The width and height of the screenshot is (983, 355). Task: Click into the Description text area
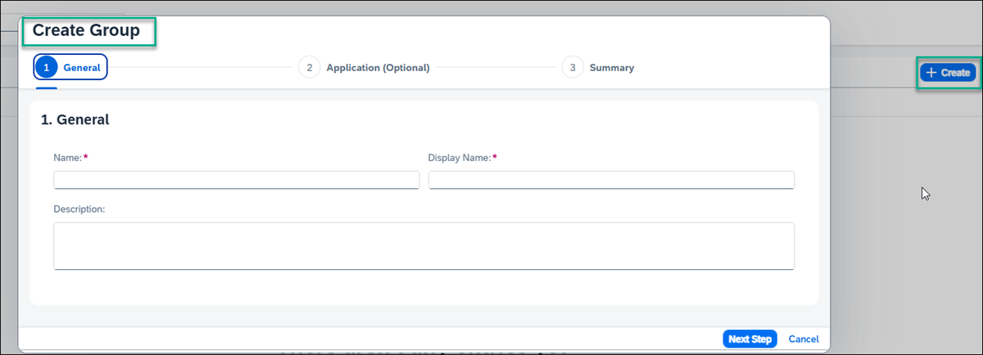(424, 245)
